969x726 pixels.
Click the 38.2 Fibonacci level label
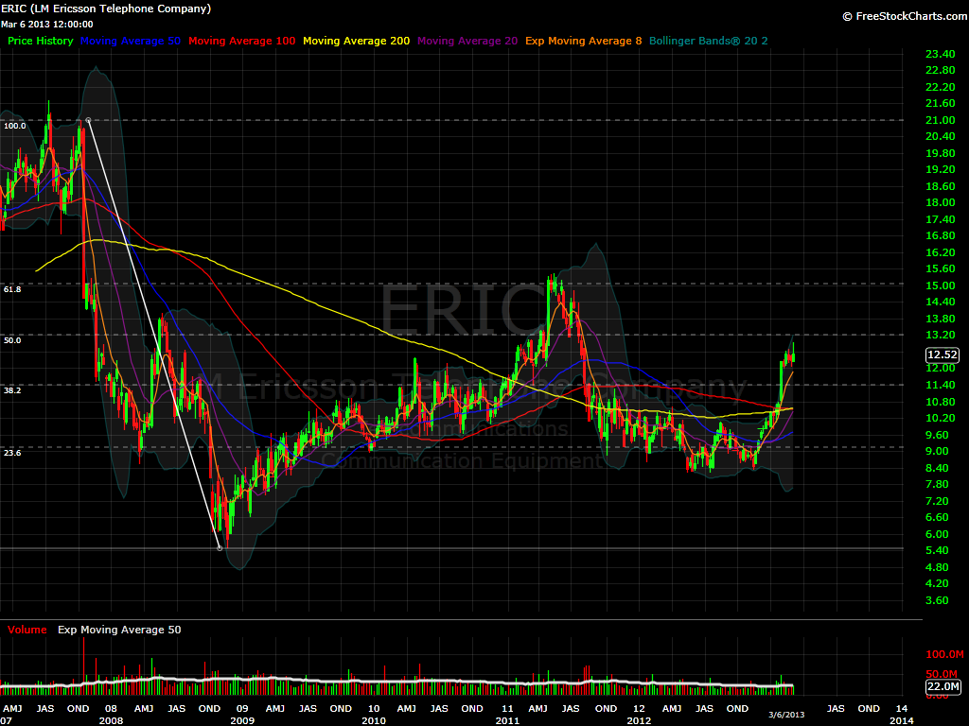click(x=12, y=389)
